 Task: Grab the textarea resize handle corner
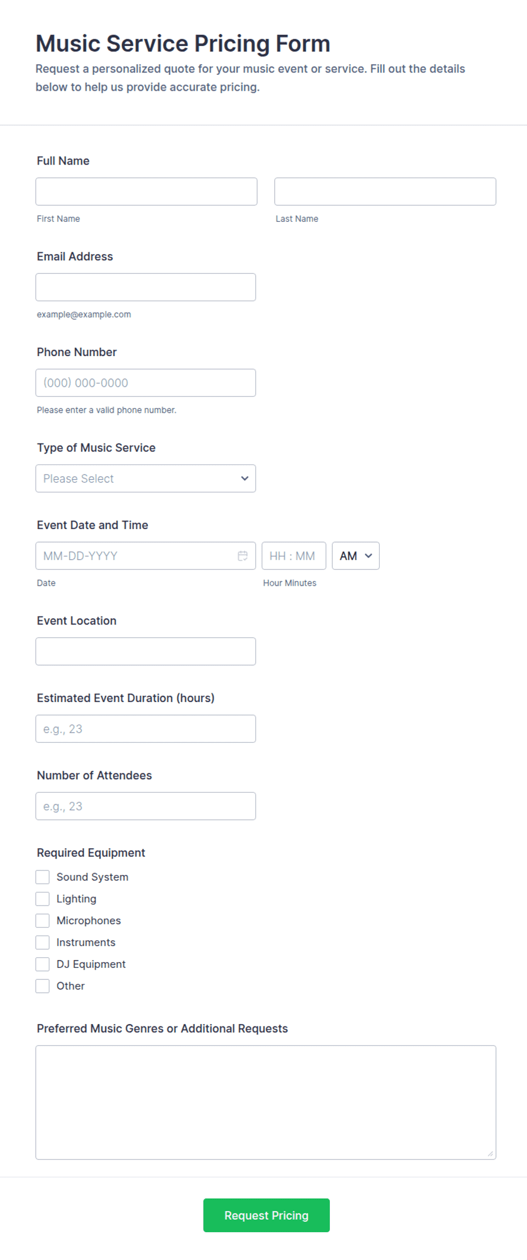click(490, 1153)
